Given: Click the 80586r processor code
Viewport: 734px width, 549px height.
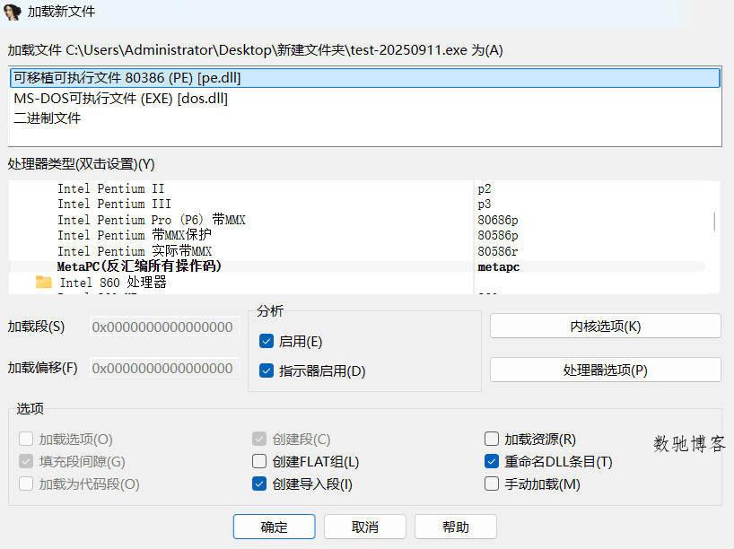Looking at the screenshot, I should point(498,251).
